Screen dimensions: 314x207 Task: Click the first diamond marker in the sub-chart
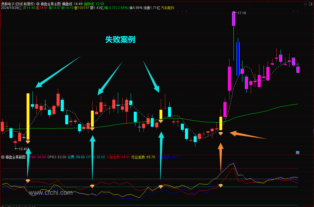(x=28, y=181)
